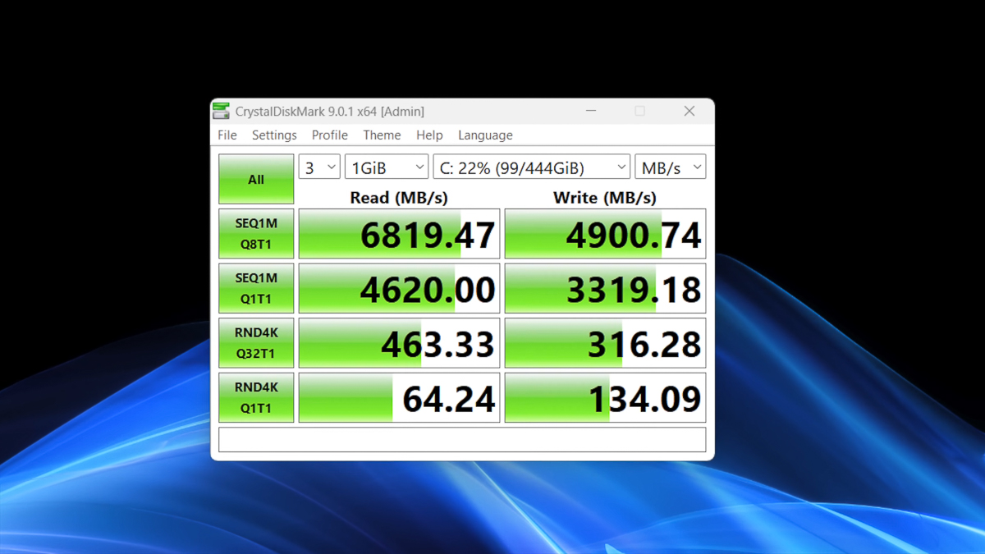
Task: Minimize the CrystalDiskMark window
Action: coord(591,111)
